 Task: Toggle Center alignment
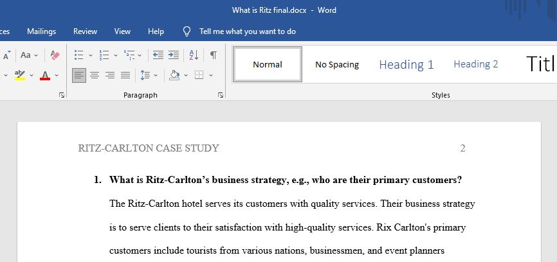(x=94, y=75)
